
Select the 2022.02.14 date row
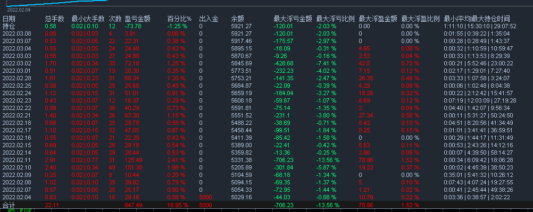[16, 152]
